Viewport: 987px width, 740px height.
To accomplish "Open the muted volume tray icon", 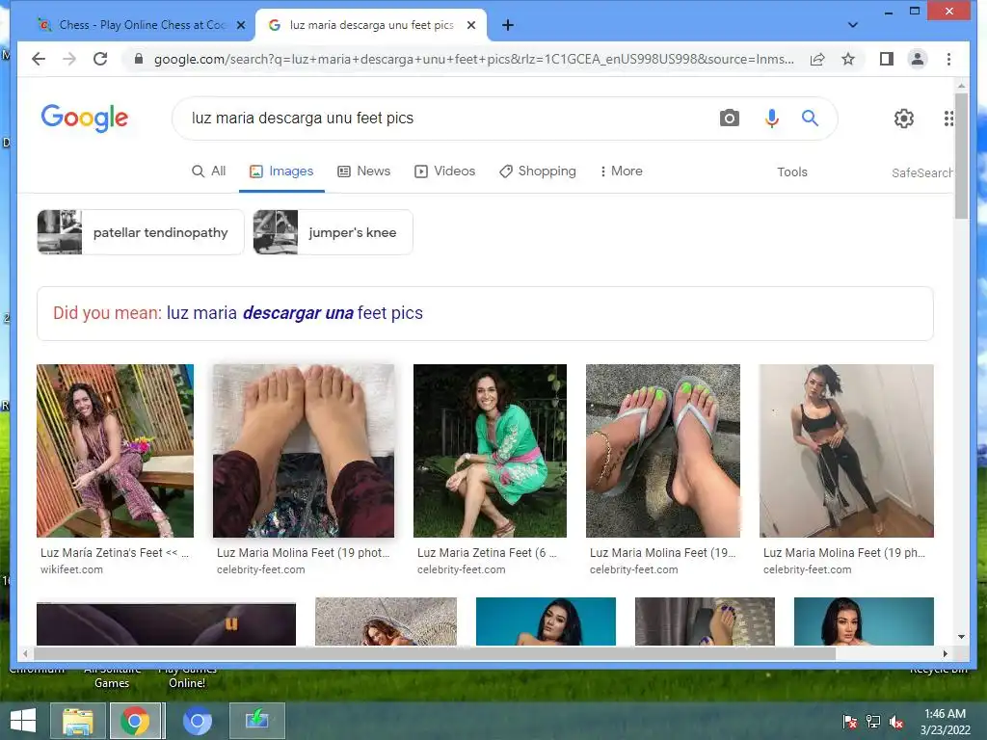I will 896,722.
